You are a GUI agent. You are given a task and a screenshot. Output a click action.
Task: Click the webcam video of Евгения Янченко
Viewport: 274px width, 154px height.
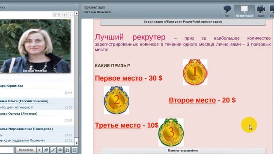(35, 46)
